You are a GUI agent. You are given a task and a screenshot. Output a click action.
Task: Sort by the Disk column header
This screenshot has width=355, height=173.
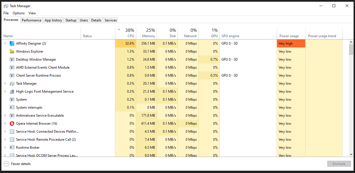pos(167,33)
